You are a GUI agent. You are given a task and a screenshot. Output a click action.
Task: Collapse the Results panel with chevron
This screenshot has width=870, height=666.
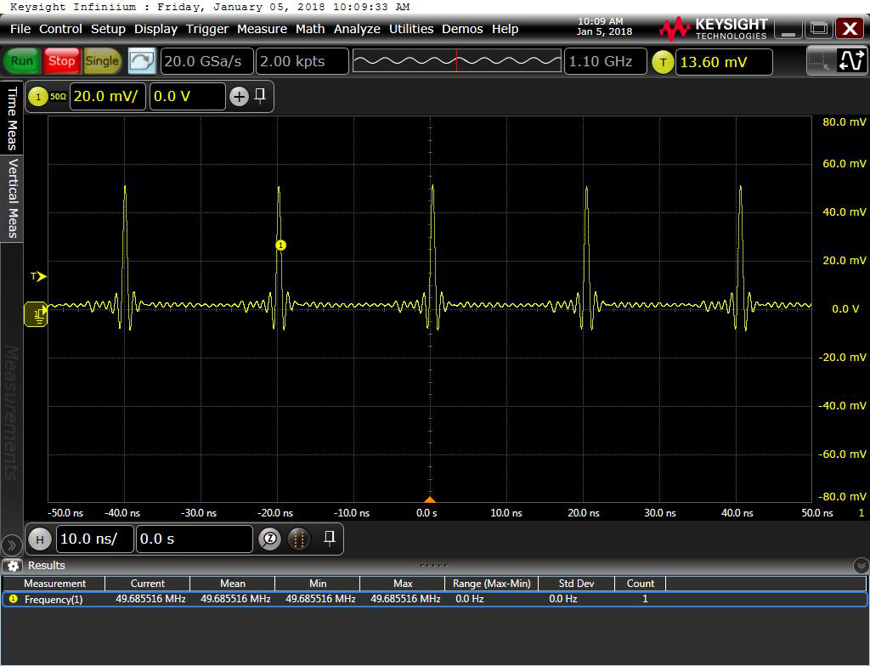click(861, 566)
